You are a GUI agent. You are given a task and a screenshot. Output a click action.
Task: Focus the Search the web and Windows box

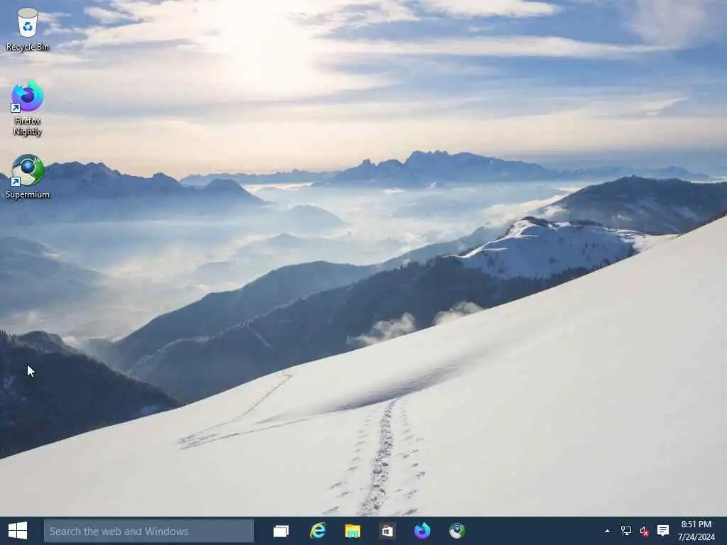(149, 531)
